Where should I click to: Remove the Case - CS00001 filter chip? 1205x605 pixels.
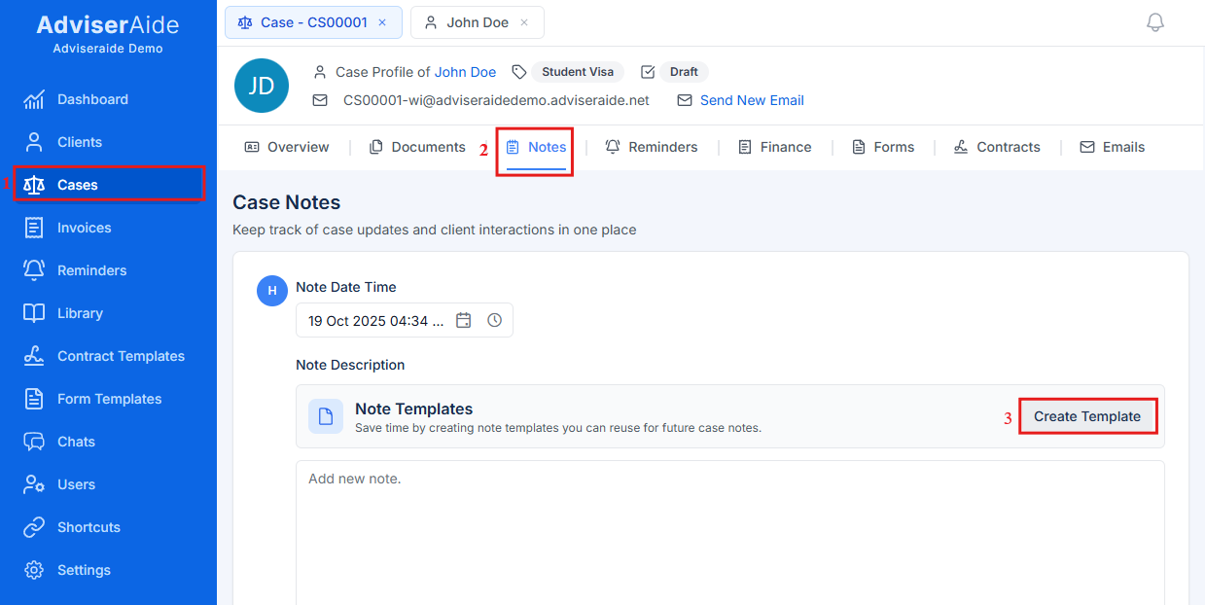pyautogui.click(x=380, y=21)
